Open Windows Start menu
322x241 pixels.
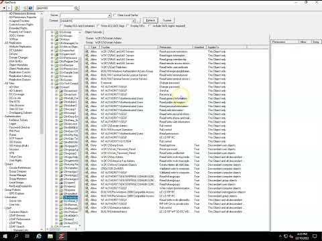click(5, 236)
